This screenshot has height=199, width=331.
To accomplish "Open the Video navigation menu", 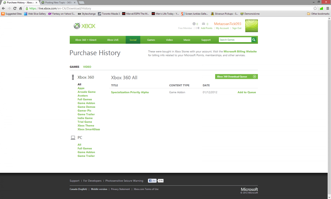I will point(169,40).
